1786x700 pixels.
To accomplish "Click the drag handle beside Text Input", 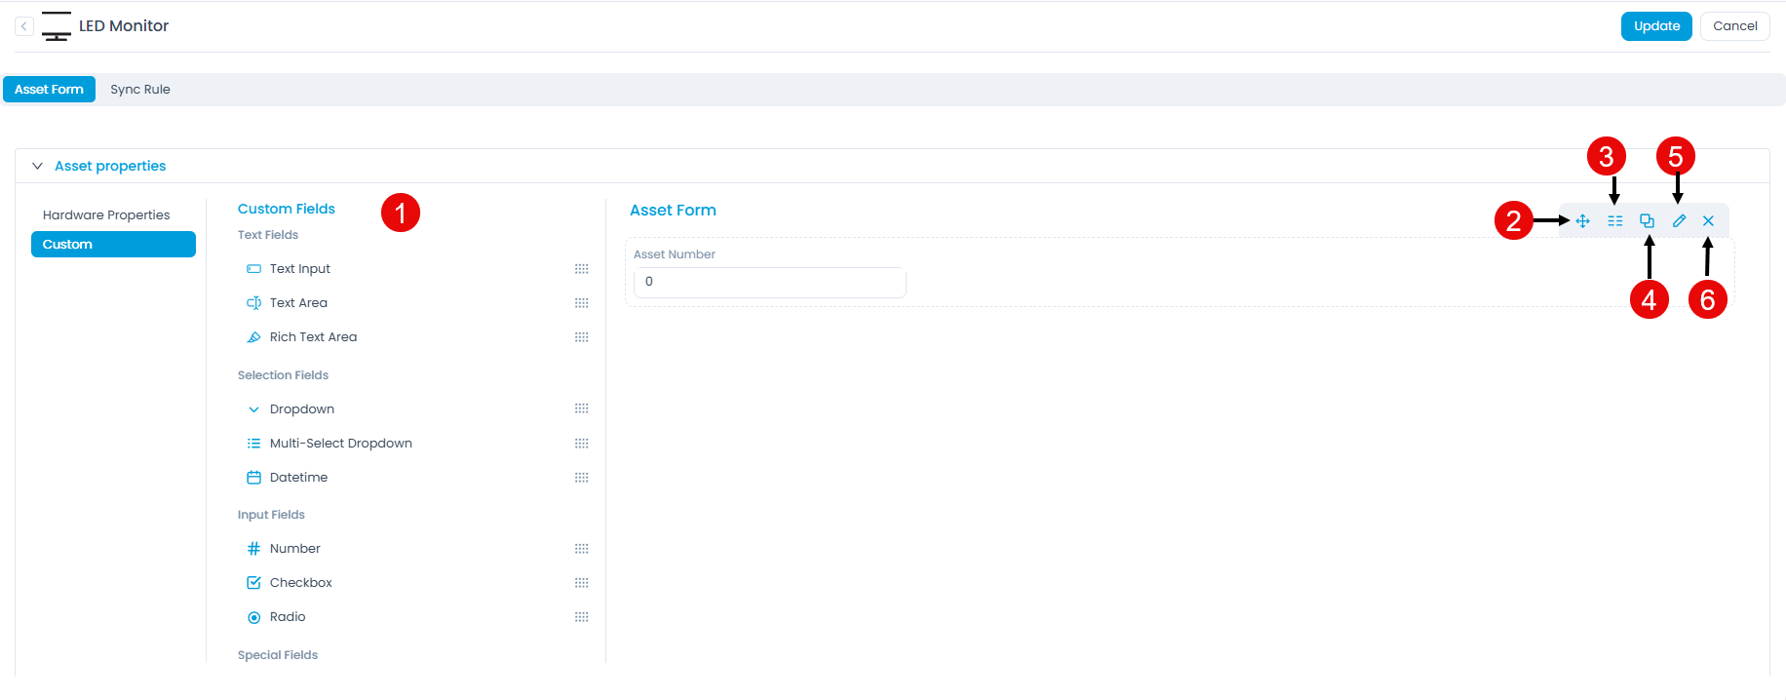I will (x=582, y=269).
